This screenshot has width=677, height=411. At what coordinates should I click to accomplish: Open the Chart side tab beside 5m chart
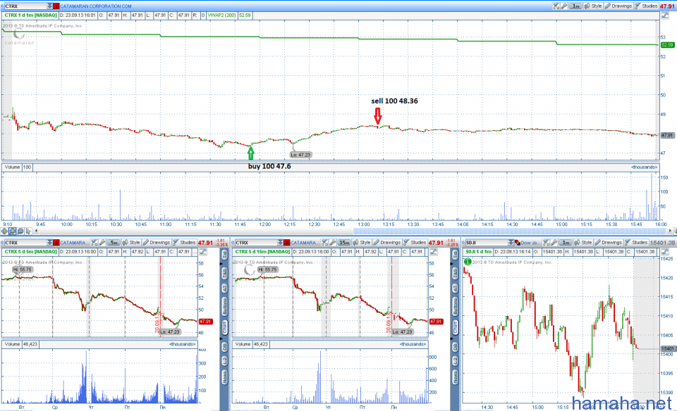pyautogui.click(x=224, y=327)
